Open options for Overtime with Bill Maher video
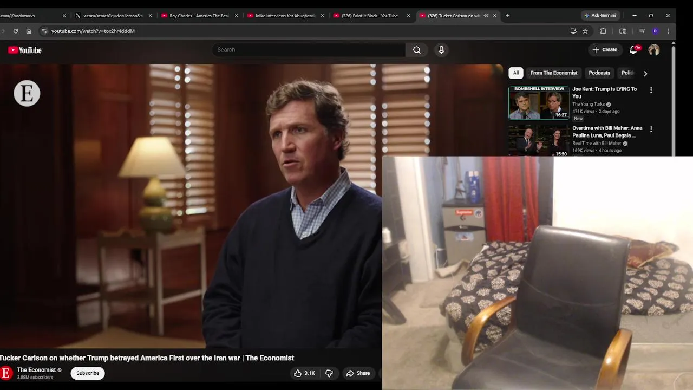The width and height of the screenshot is (693, 390). (x=651, y=129)
